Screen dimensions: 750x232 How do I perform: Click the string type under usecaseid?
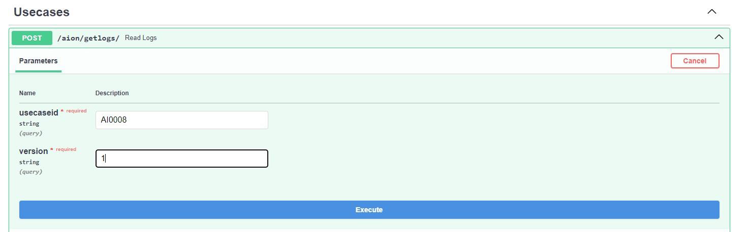tap(29, 124)
